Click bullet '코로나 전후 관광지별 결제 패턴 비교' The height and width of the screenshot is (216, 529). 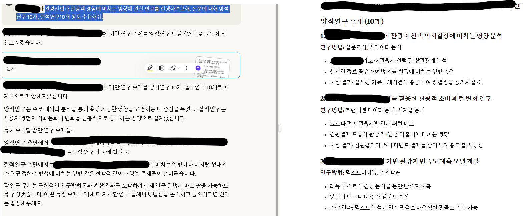pos(372,124)
